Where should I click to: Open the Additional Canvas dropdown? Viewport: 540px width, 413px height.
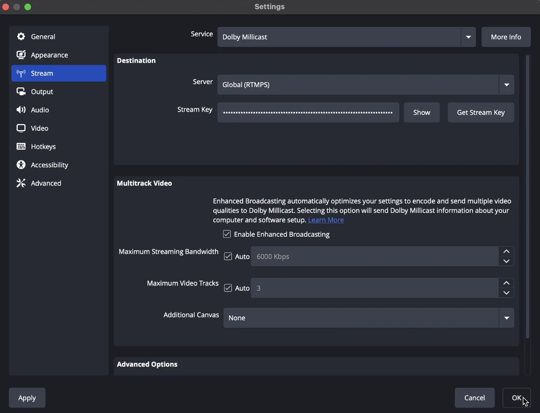(x=368, y=318)
